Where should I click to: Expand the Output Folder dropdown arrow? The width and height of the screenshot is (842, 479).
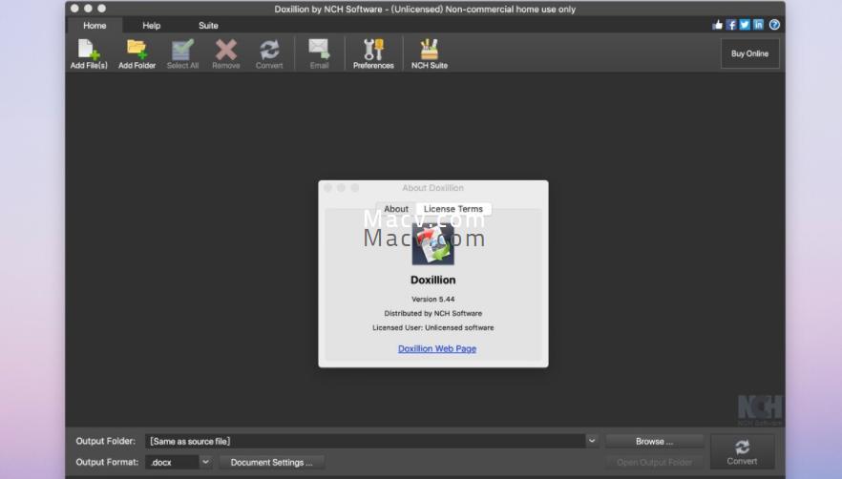pos(591,441)
